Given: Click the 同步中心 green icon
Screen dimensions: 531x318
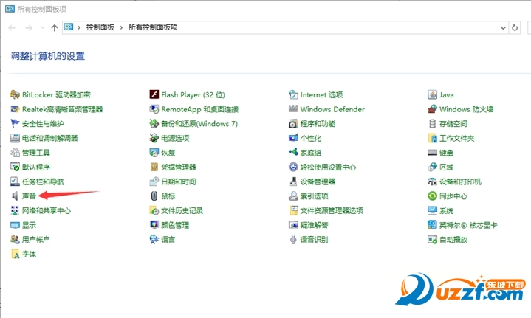Looking at the screenshot, I should [x=433, y=196].
